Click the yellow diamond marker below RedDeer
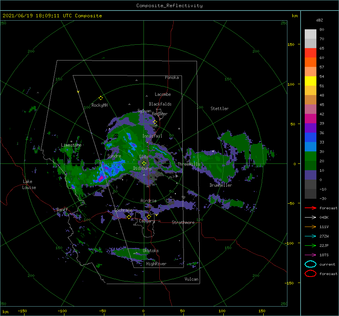339x316 pixels. (155, 122)
